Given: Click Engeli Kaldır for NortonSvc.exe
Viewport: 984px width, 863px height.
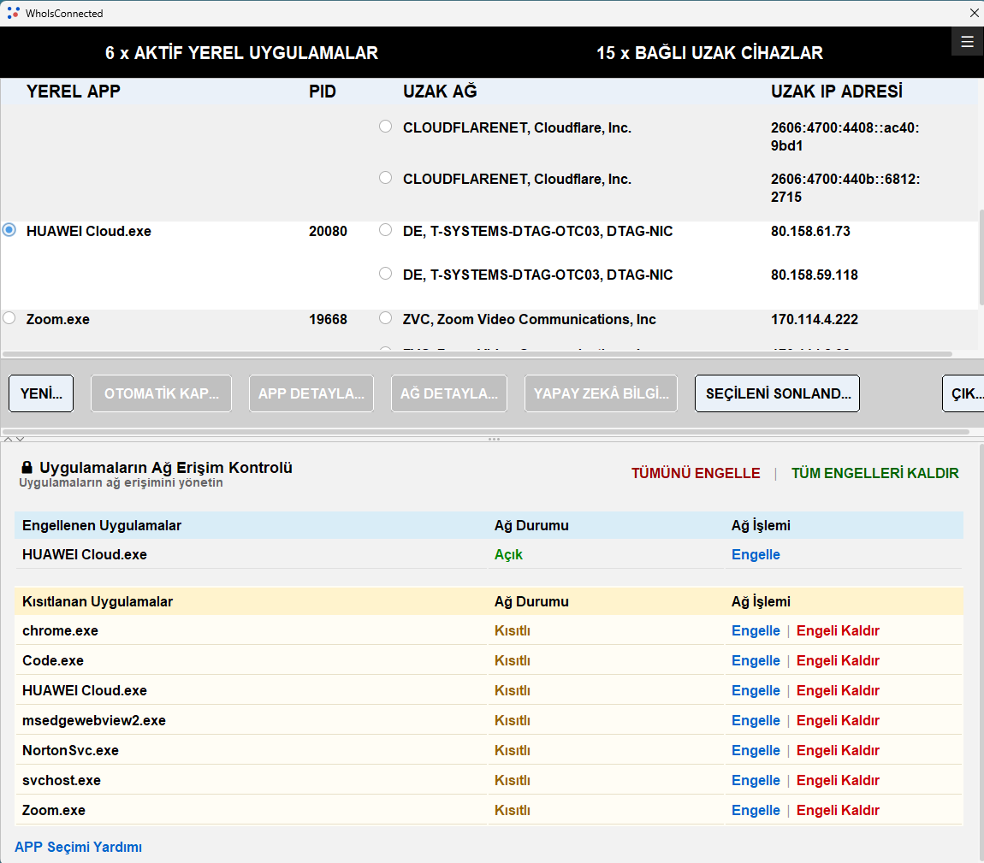Looking at the screenshot, I should pos(838,750).
